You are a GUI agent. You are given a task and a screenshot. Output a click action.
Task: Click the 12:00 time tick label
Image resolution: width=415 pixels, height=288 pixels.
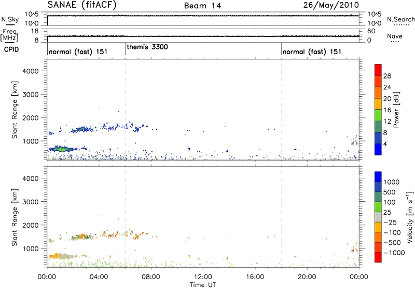point(203,277)
